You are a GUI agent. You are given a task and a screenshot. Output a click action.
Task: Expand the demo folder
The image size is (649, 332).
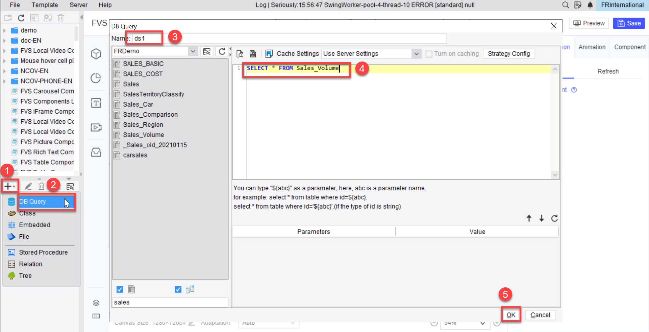click(x=4, y=30)
